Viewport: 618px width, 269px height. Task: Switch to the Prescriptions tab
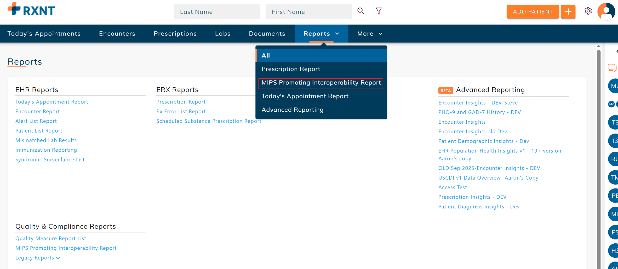coord(175,33)
